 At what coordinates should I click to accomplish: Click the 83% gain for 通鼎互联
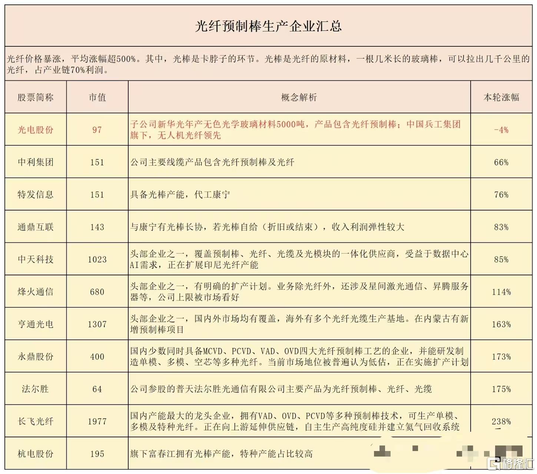[501, 227]
